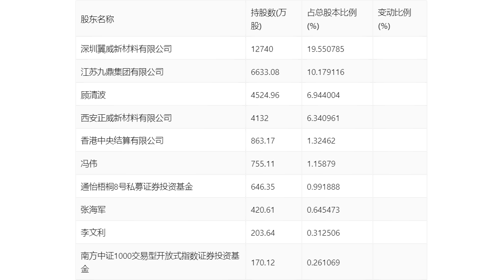The height and width of the screenshot is (280, 503).
Task: Click share count value 646.35
Action: 263,187
